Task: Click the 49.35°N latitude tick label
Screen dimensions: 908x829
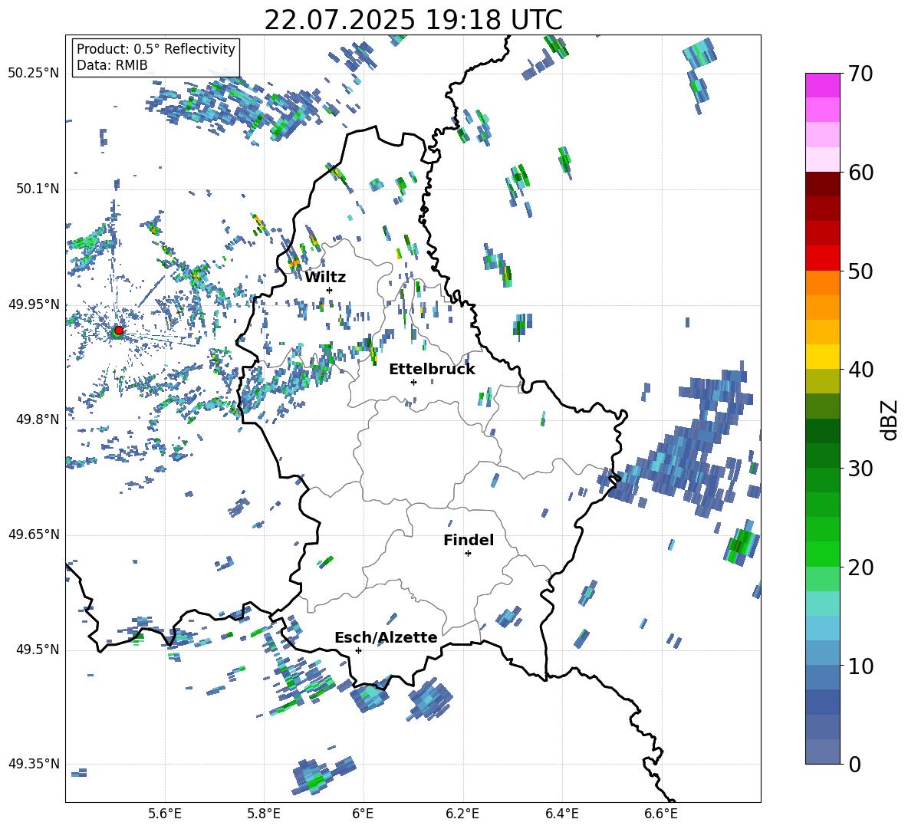Action: tap(34, 764)
